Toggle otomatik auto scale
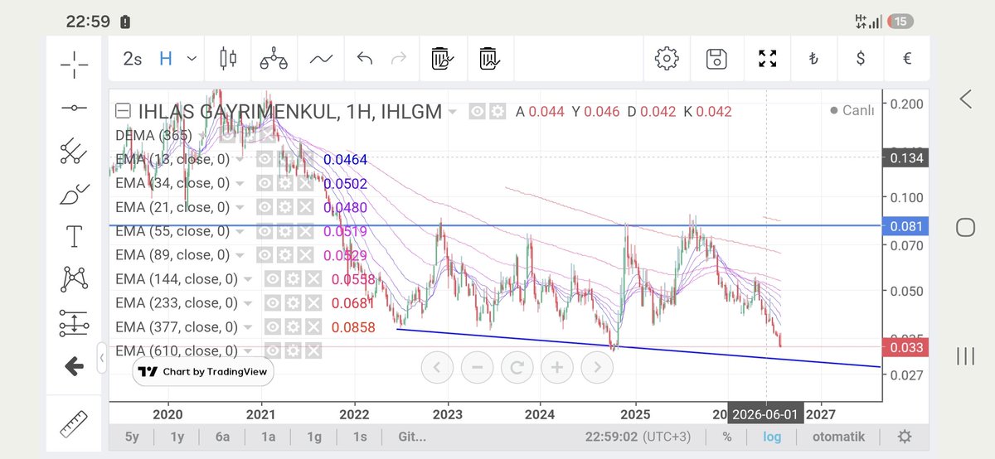The image size is (995, 459). (x=838, y=437)
